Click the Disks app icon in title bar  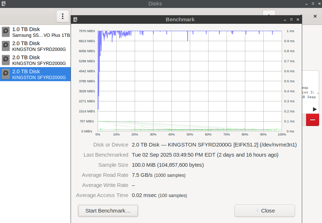4,4
